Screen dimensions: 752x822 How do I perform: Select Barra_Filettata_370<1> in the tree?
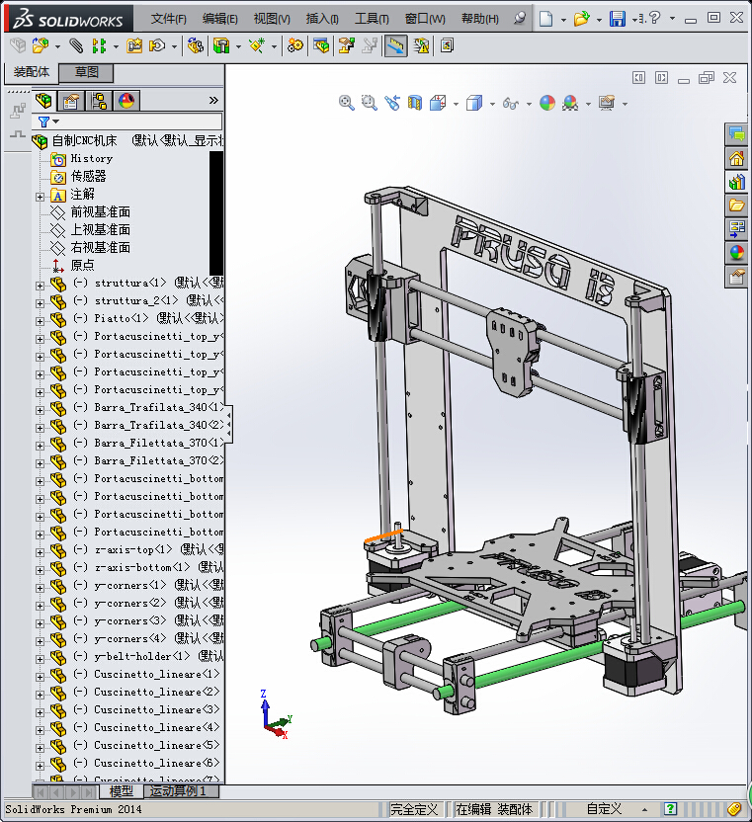(x=156, y=443)
